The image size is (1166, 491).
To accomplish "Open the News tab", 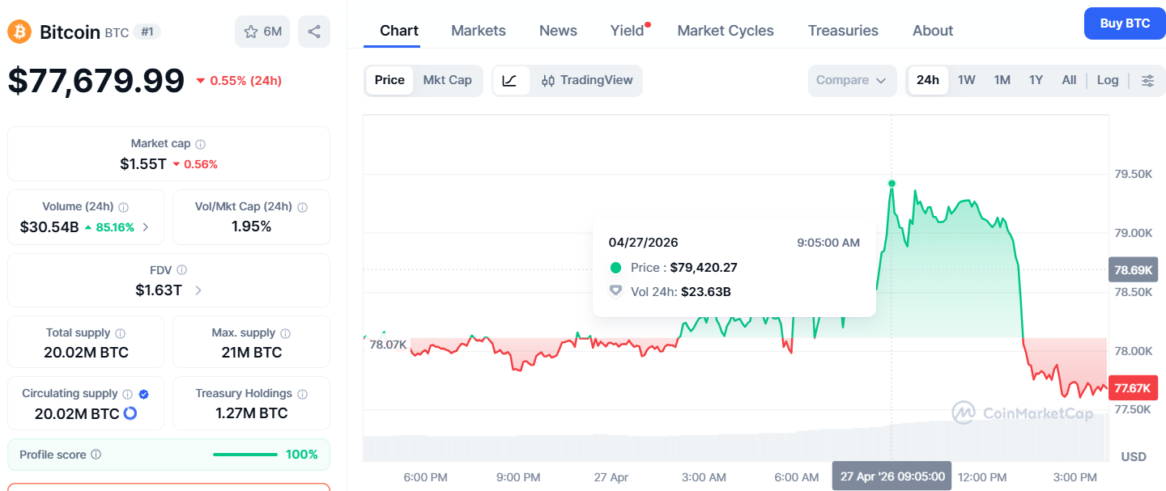I will point(558,31).
